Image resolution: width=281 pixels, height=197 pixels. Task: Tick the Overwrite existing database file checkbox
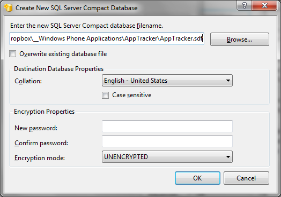(12, 54)
